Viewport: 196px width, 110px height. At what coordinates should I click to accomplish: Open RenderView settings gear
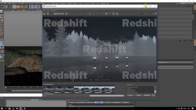pos(156,13)
